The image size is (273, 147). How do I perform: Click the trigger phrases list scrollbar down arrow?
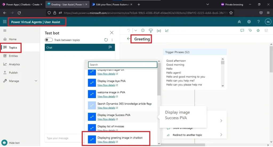pos(223,86)
